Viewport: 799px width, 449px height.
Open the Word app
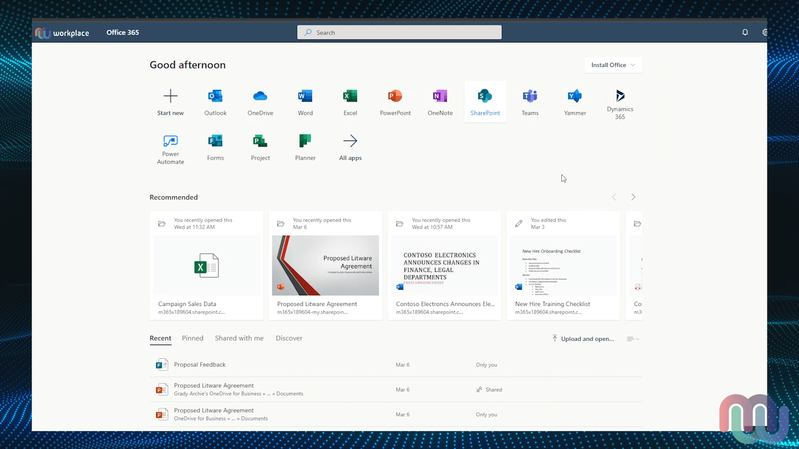coord(305,102)
